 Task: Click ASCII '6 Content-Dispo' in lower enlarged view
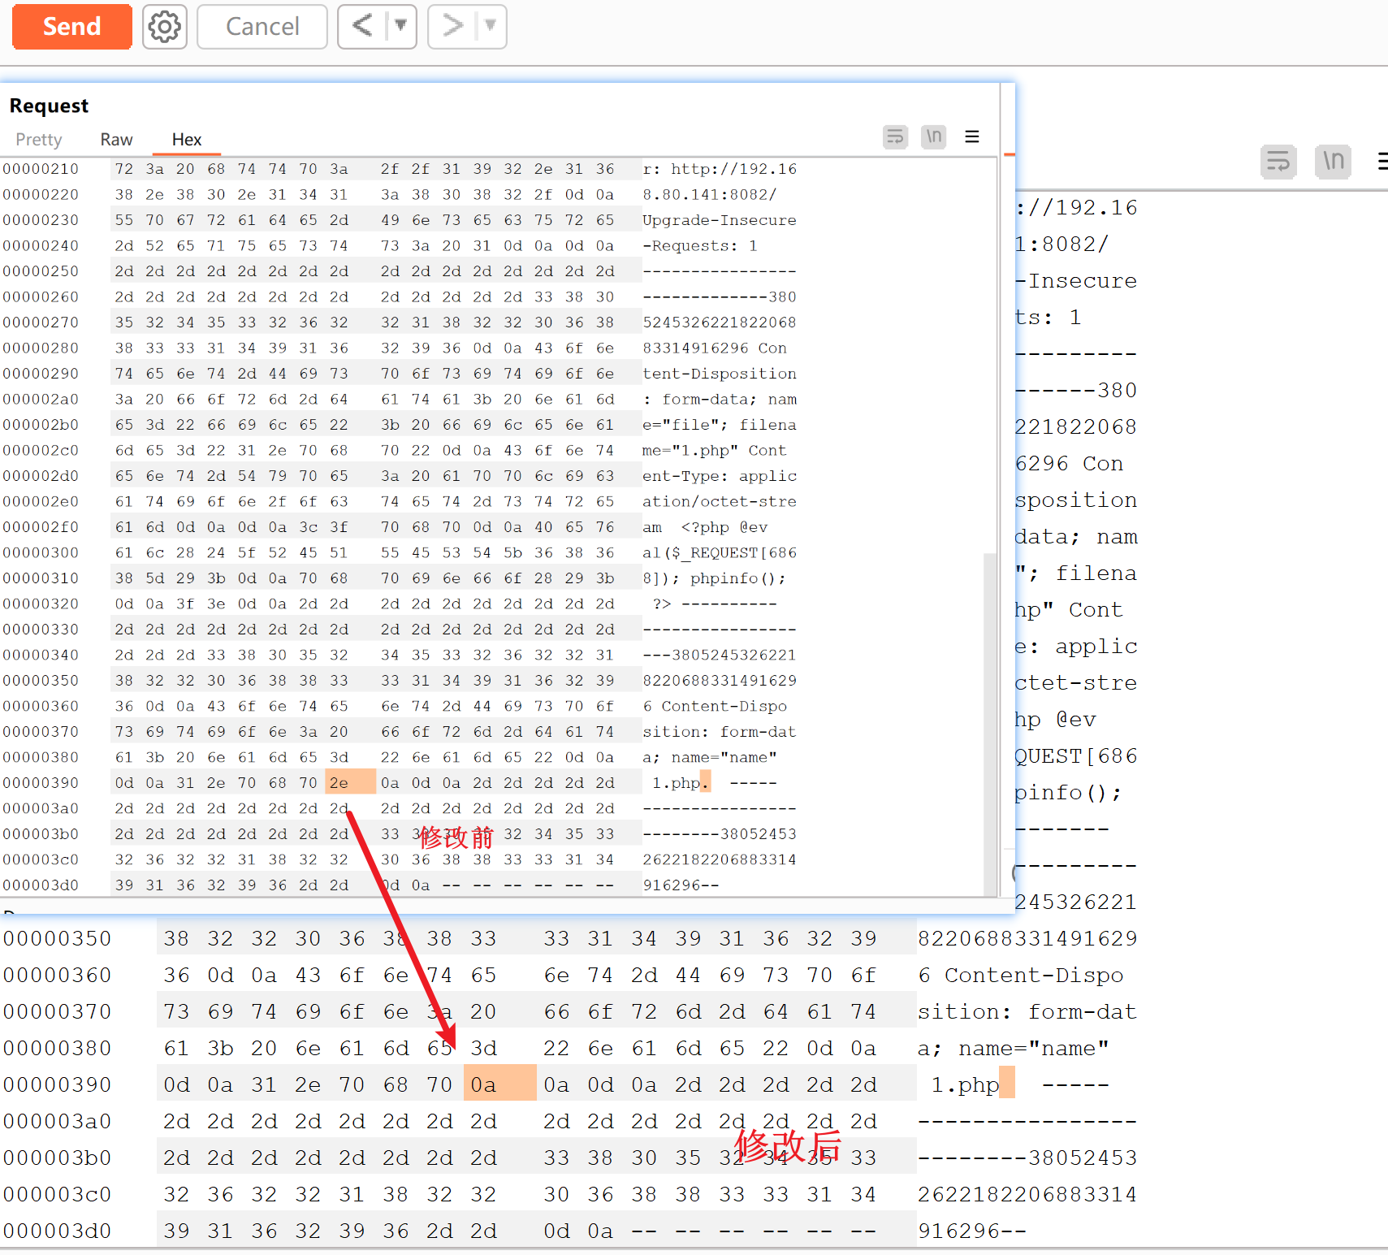pyautogui.click(x=1021, y=976)
